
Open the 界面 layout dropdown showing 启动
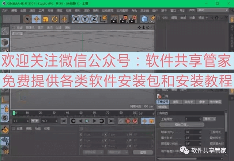(212, 10)
